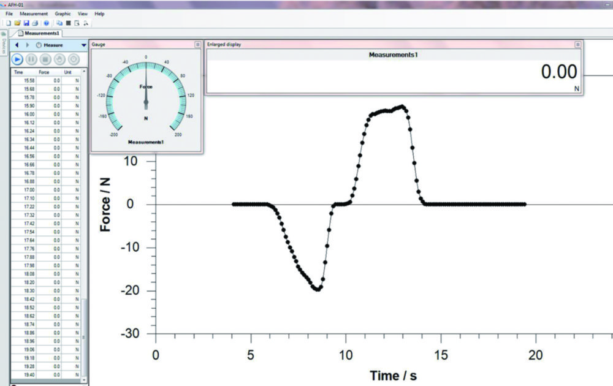Copy measurement data to clipboard
This screenshot has width=613, height=386.
click(60, 23)
